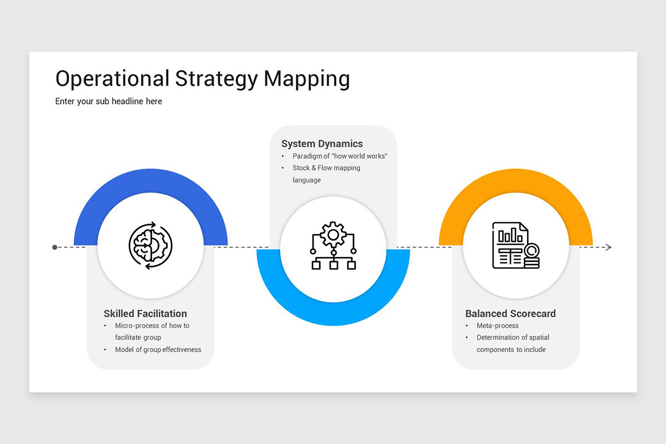Click the gear node atop the flowchart diagram

pos(333,235)
